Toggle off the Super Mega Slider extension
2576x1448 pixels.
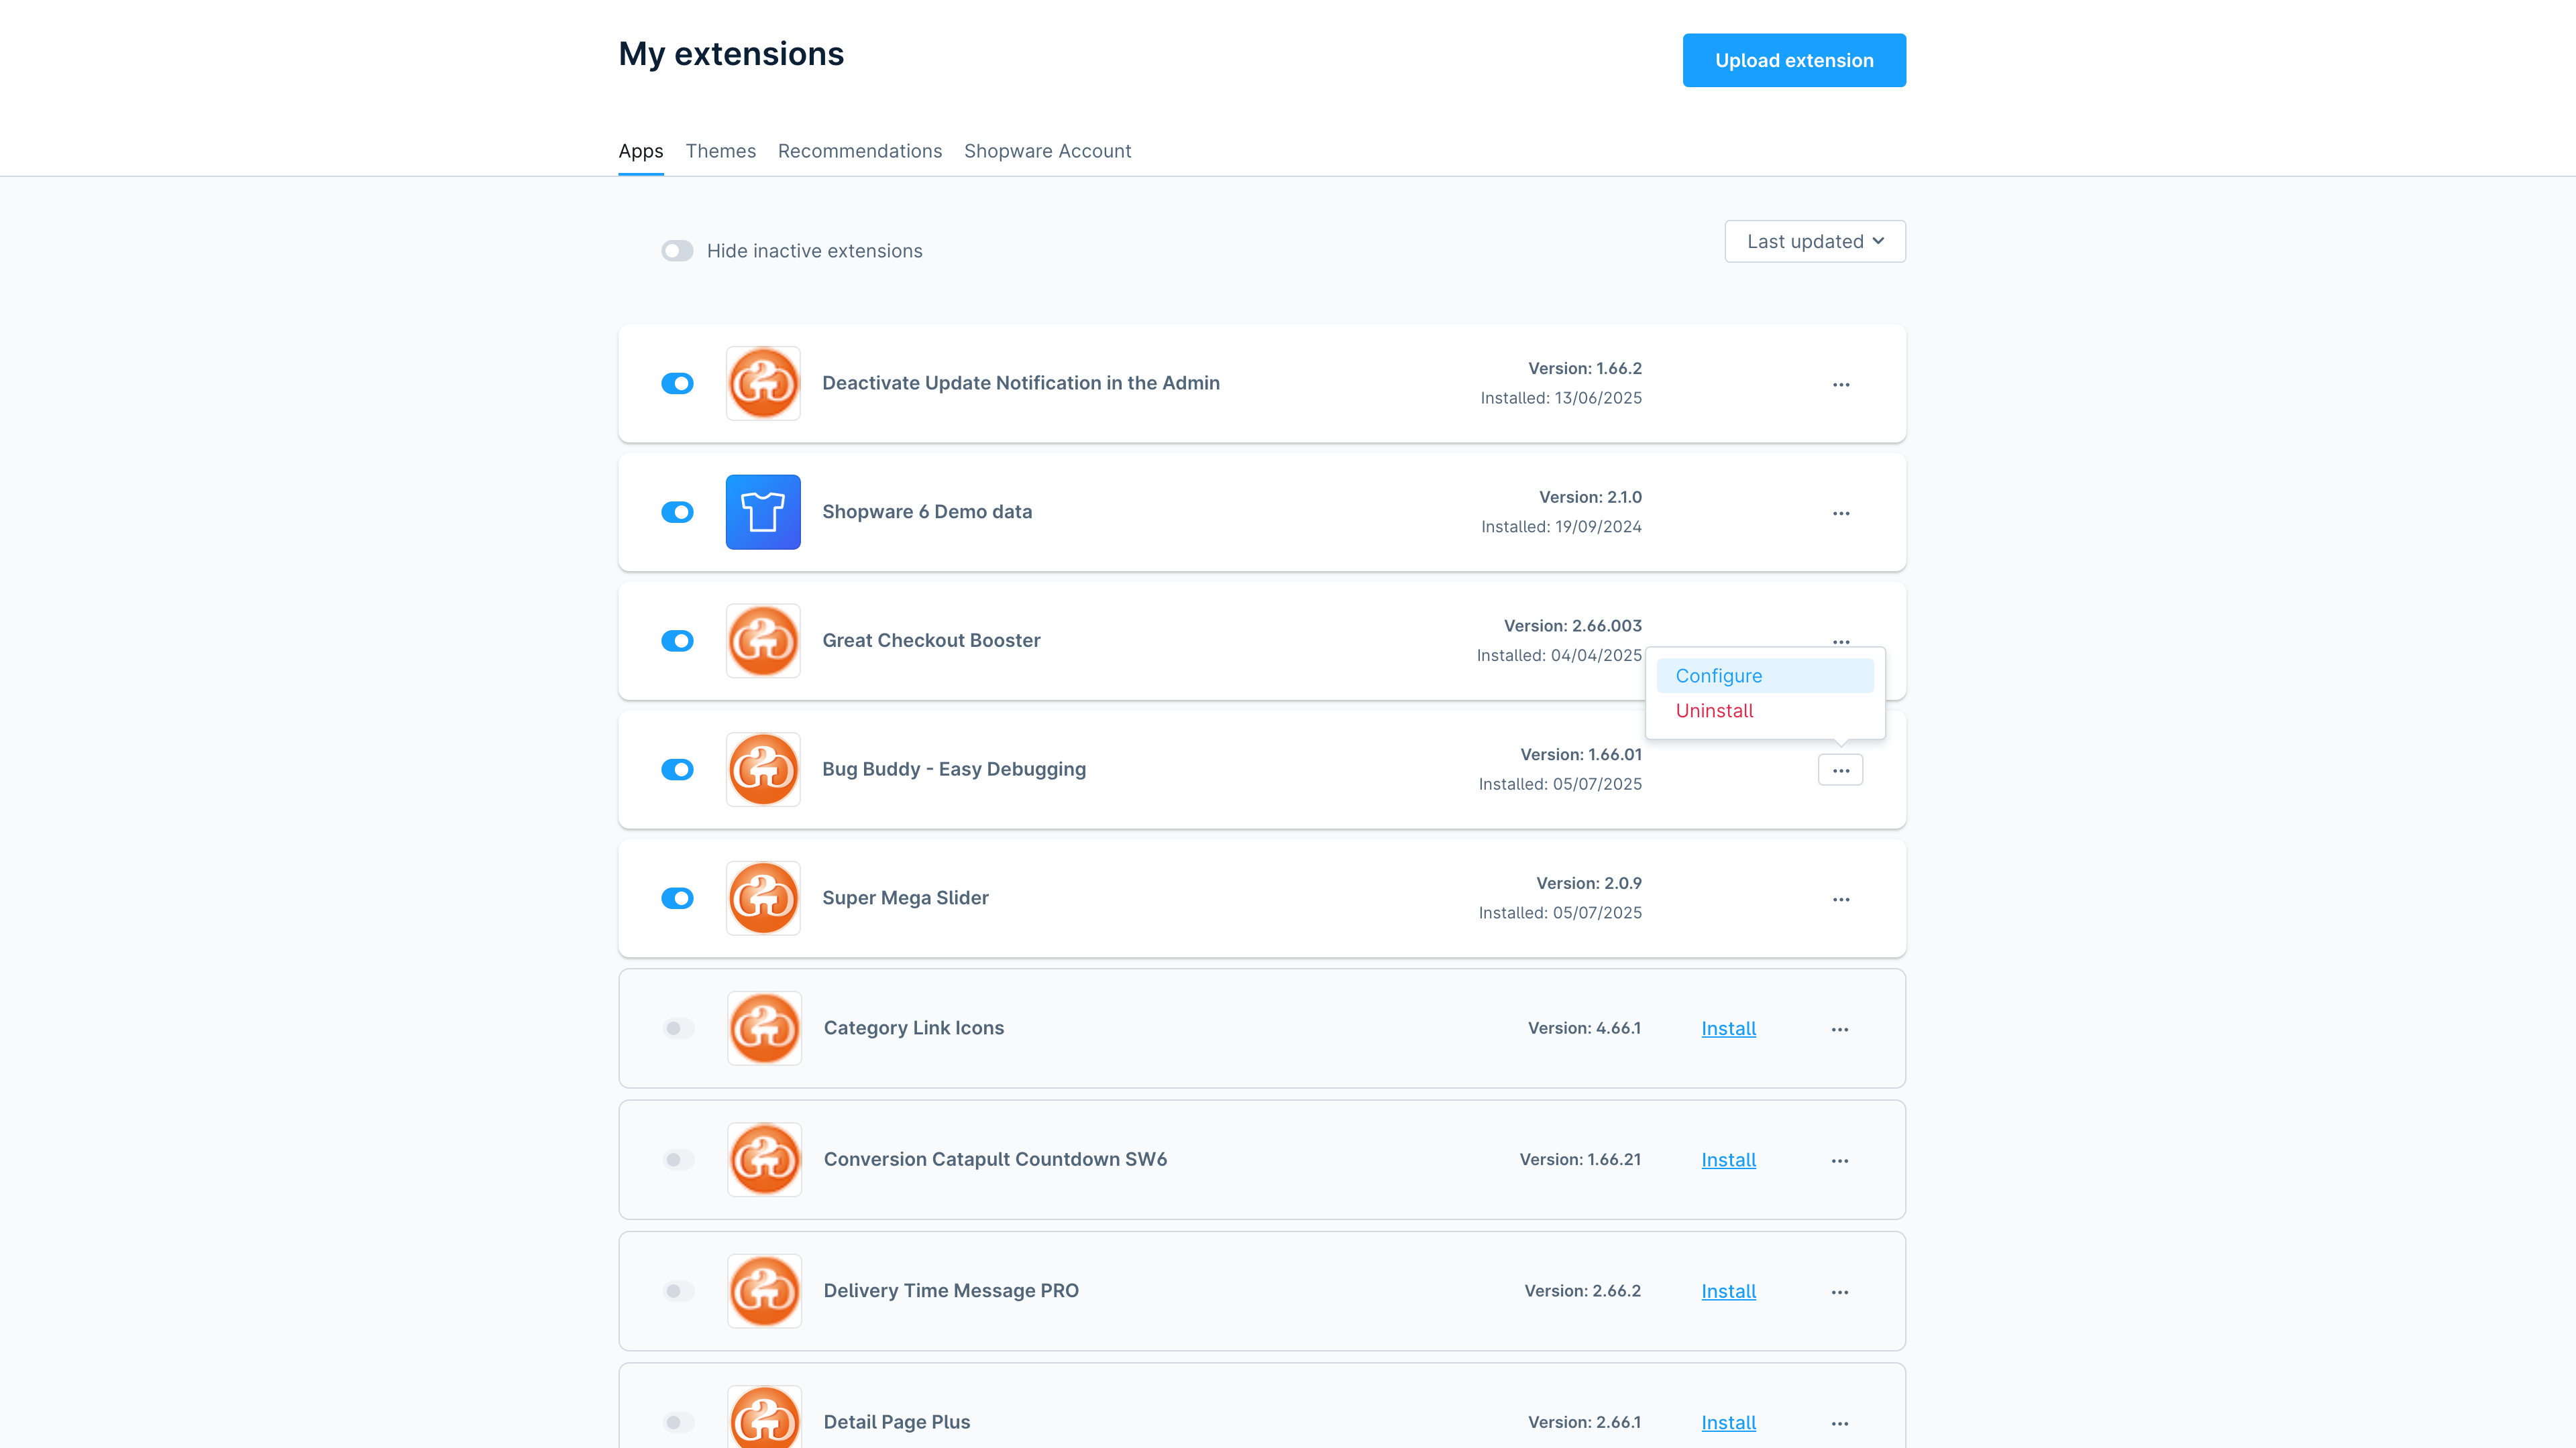tap(677, 898)
